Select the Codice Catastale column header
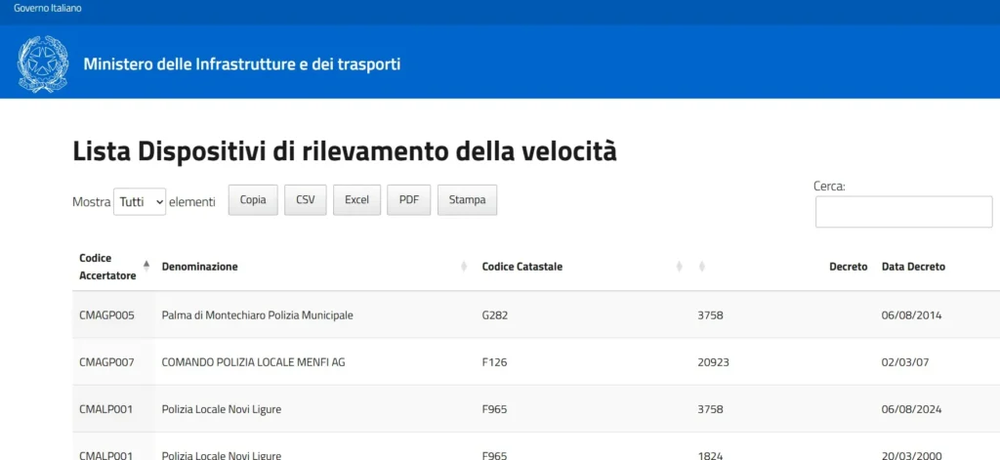Image resolution: width=1000 pixels, height=460 pixels. 522,267
